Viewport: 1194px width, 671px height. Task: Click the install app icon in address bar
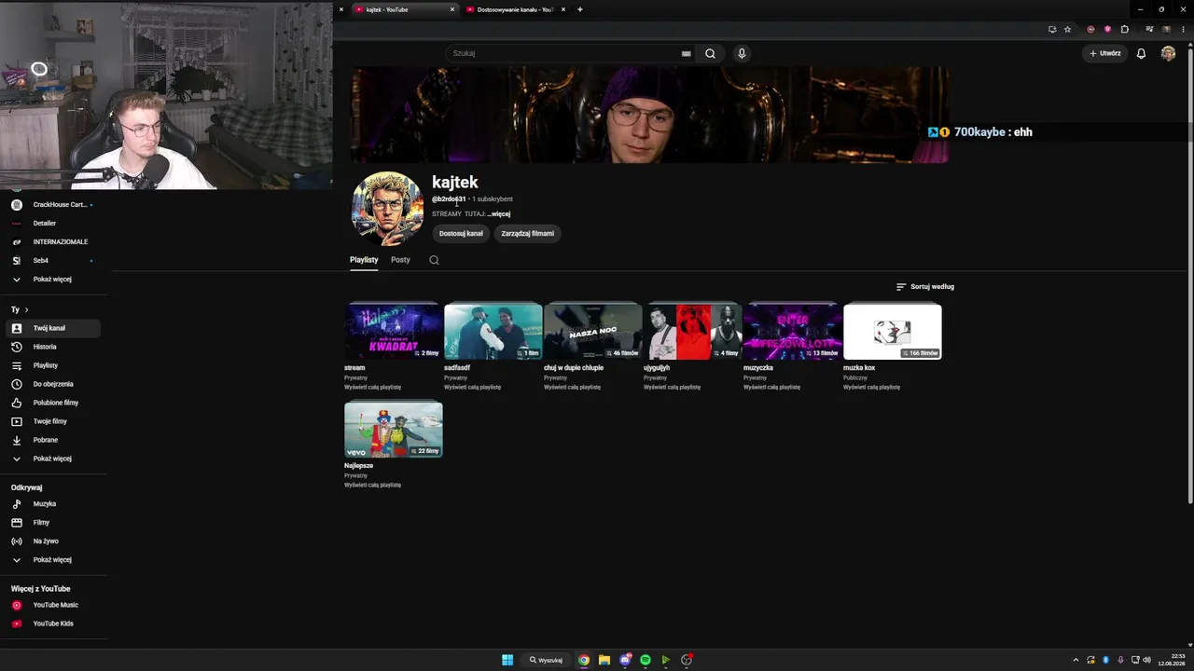pos(1052,29)
